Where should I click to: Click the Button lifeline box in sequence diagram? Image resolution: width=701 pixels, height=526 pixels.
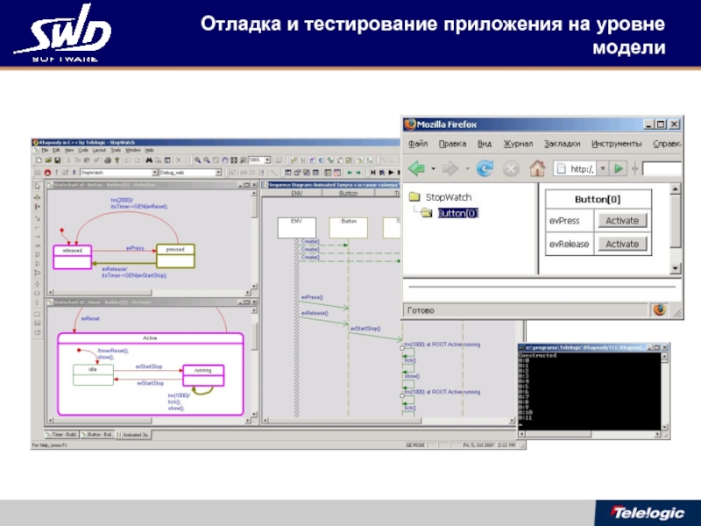[x=348, y=228]
